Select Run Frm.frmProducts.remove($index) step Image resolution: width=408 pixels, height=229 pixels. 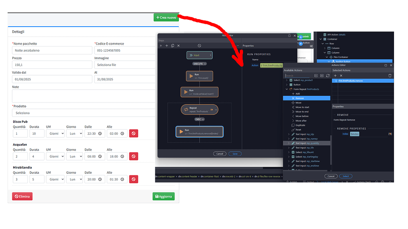200,132
